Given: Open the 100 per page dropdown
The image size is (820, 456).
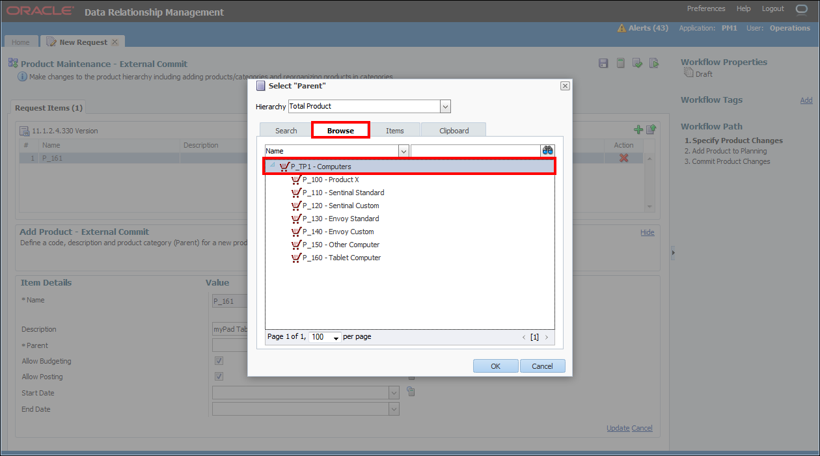Looking at the screenshot, I should point(336,338).
